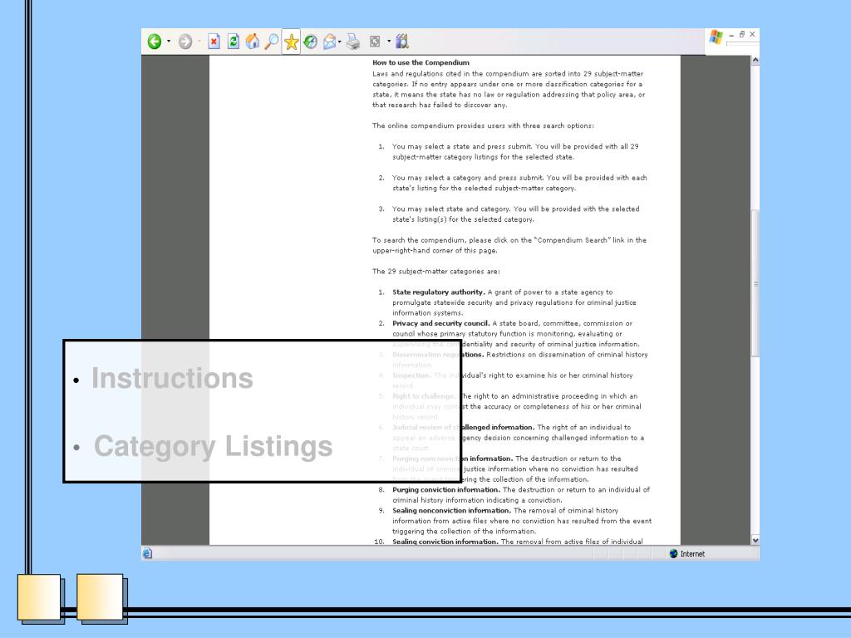Click the Windows flag logo
Image resolution: width=851 pixels, height=638 pixels.
pyautogui.click(x=716, y=37)
